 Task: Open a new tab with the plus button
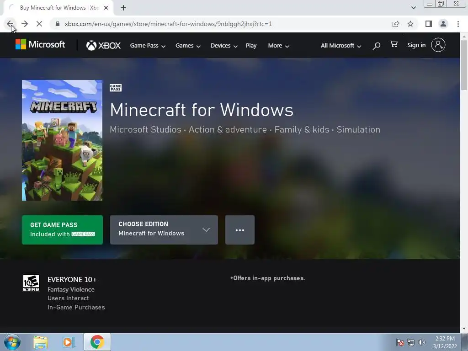(x=123, y=8)
